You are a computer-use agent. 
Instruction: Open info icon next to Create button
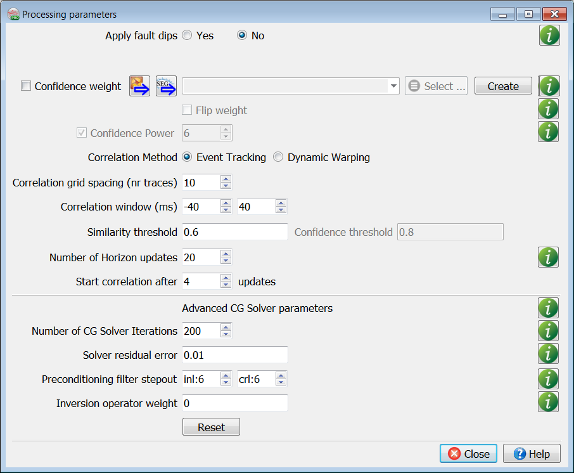(549, 86)
